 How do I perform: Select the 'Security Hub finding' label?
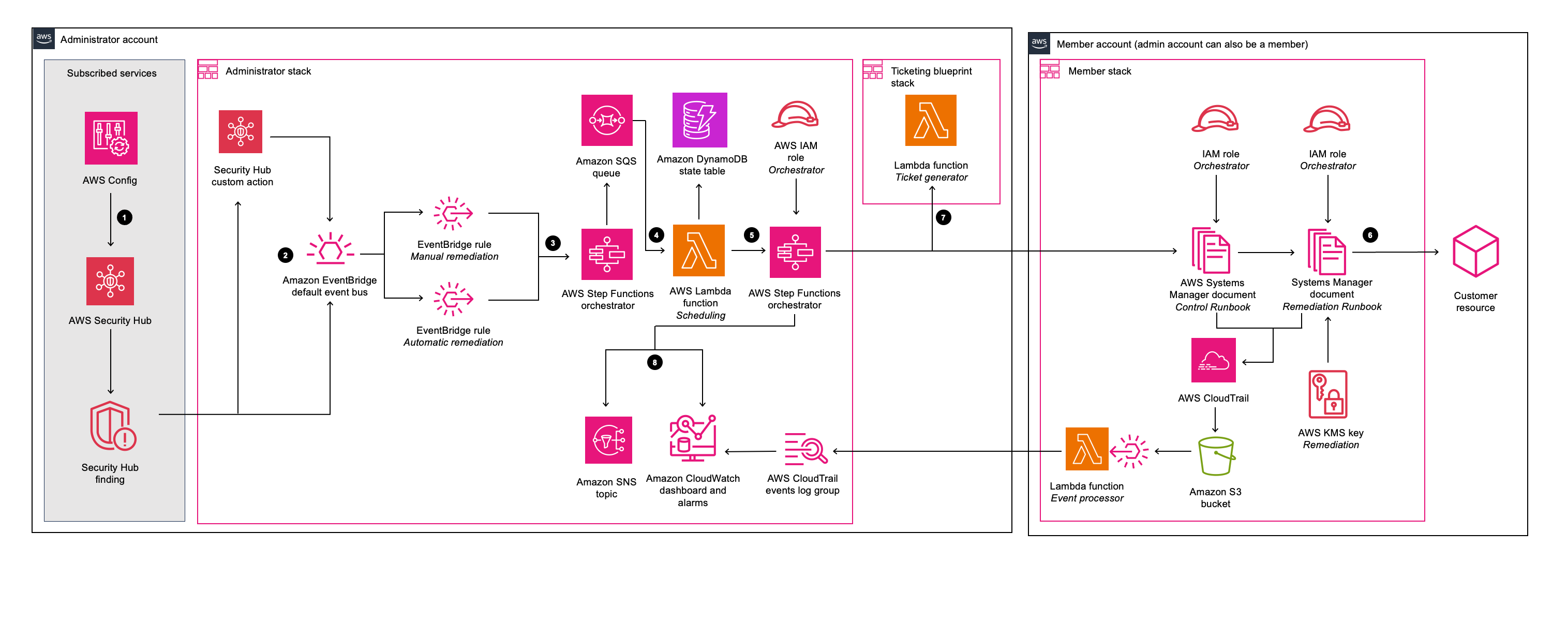110,474
